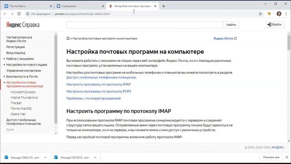Click the page scroll-down arrow

point(289,141)
